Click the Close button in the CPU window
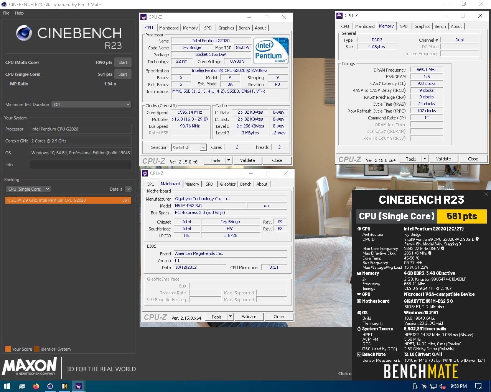The width and height of the screenshot is (491, 392). [277, 160]
